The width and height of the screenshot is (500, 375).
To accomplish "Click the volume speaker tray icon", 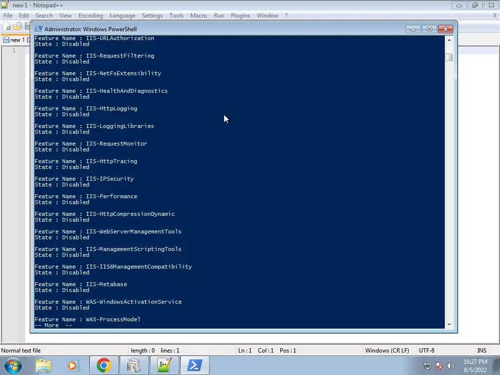I will (x=451, y=366).
